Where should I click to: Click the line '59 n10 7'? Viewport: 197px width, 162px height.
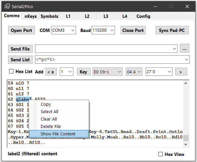pyautogui.click(x=18, y=83)
